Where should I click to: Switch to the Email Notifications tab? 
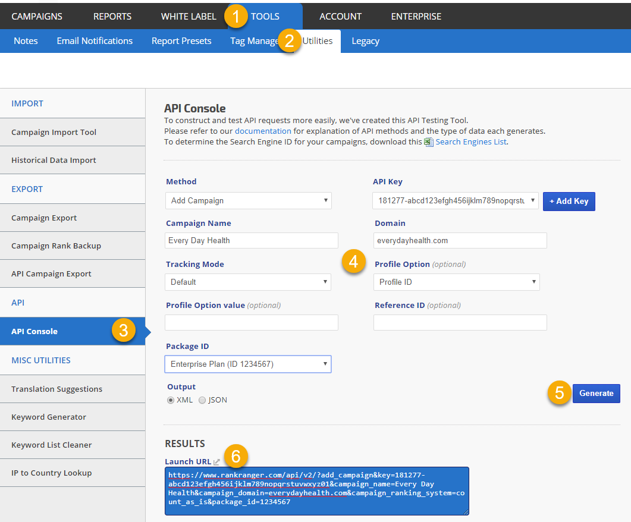[x=95, y=41]
